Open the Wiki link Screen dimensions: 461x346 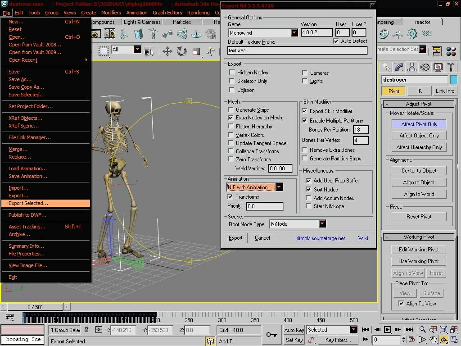click(x=363, y=238)
